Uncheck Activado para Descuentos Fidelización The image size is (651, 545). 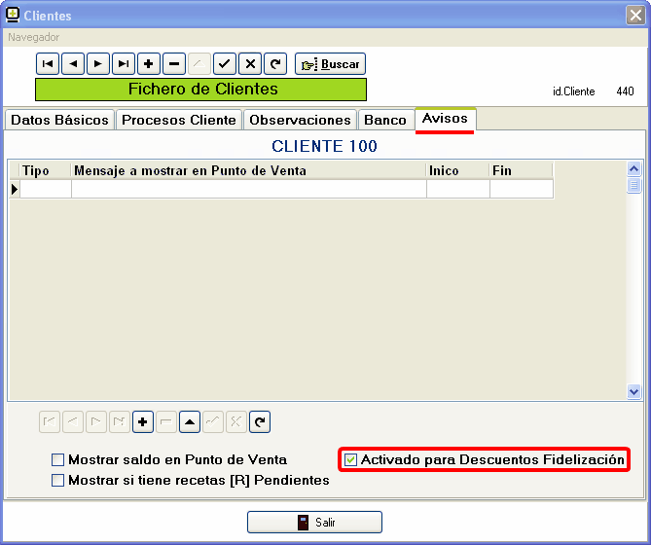point(351,459)
